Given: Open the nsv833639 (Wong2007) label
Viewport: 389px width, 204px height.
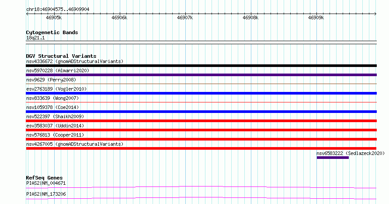Looking at the screenshot, I should pyautogui.click(x=52, y=98).
